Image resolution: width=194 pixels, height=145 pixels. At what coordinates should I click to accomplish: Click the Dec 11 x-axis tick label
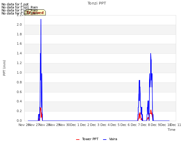point(176,125)
